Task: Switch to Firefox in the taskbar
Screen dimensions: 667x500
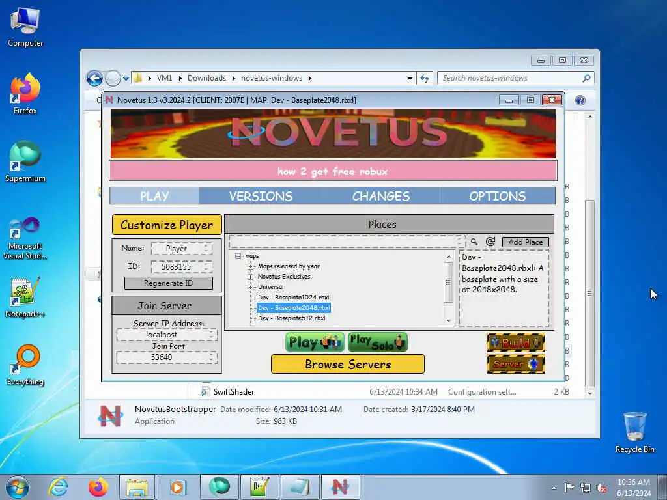Action: coord(98,487)
